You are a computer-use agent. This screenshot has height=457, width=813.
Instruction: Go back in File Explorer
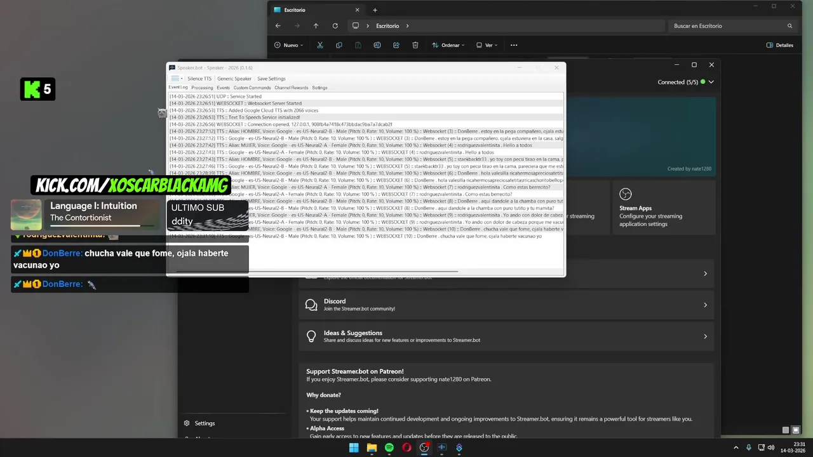click(278, 26)
